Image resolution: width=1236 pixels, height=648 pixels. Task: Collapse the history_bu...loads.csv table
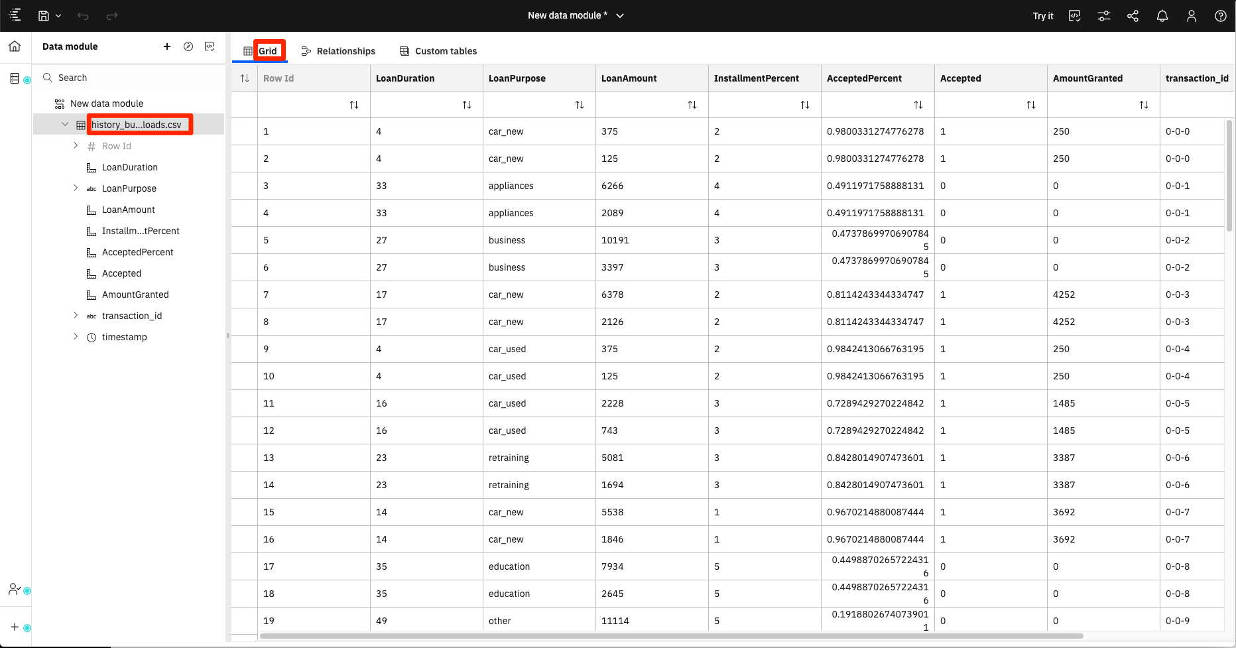click(65, 125)
